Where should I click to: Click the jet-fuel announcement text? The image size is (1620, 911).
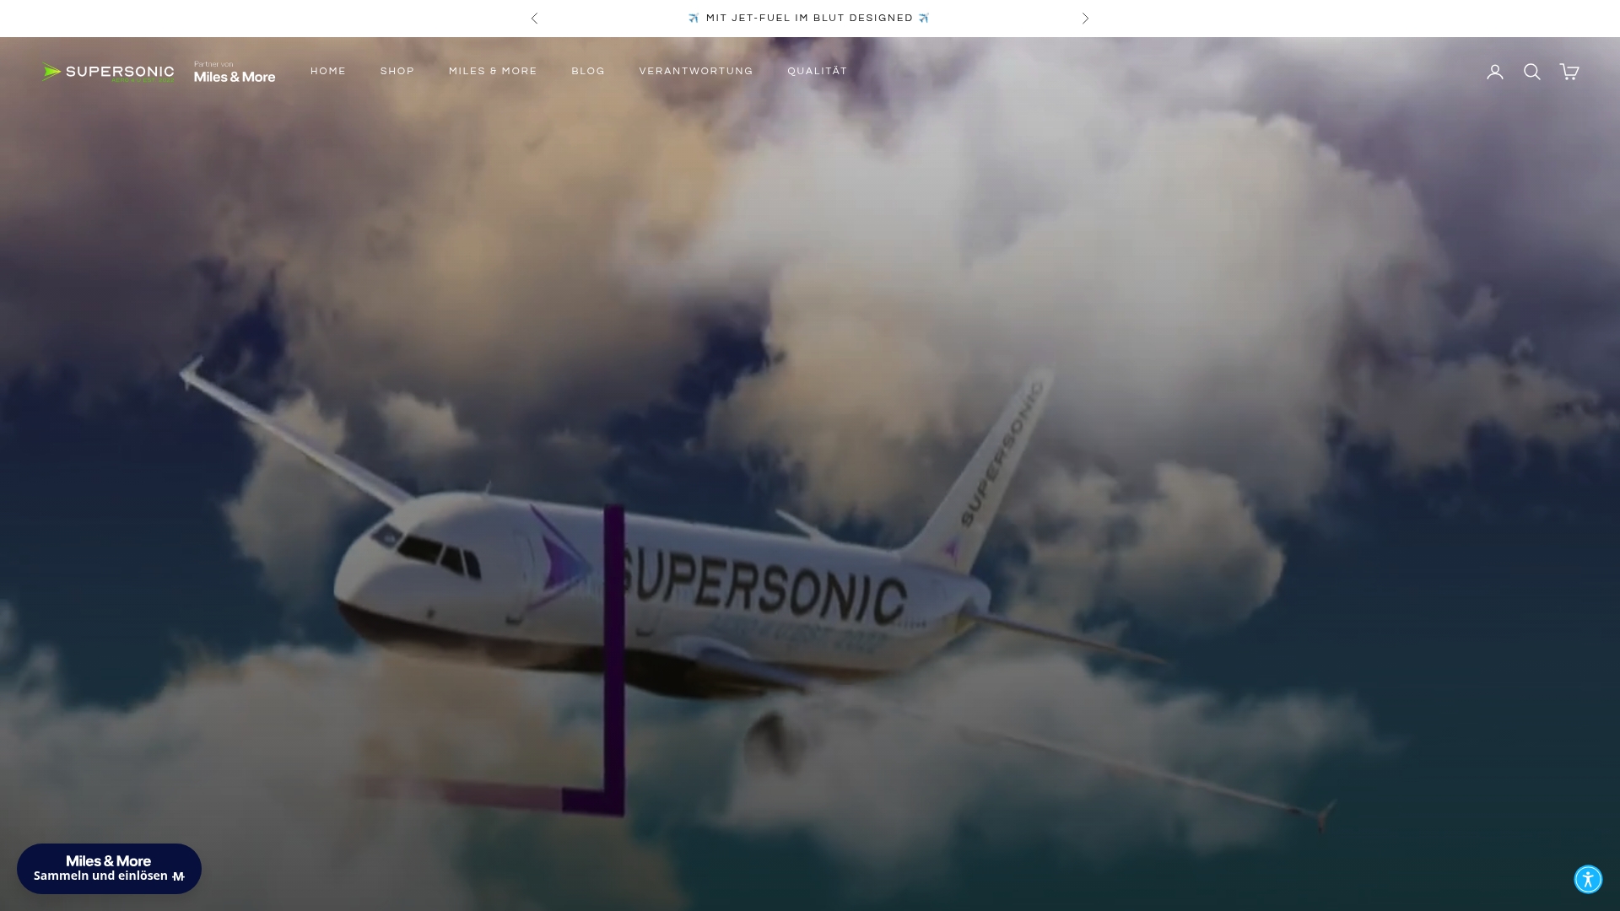tap(807, 17)
